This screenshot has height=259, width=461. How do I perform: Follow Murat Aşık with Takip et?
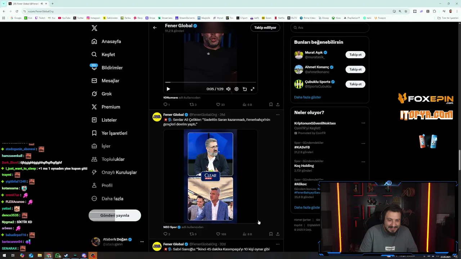point(355,55)
